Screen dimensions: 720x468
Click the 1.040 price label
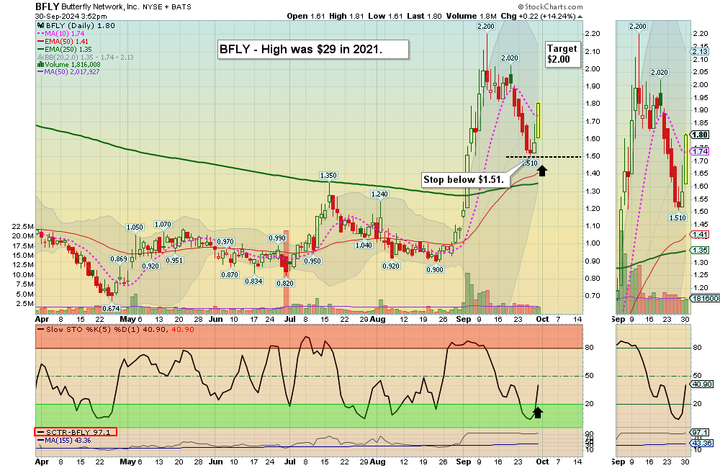364,246
